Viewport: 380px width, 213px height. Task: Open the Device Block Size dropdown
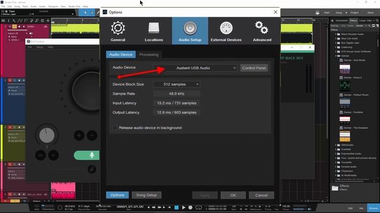coord(177,84)
